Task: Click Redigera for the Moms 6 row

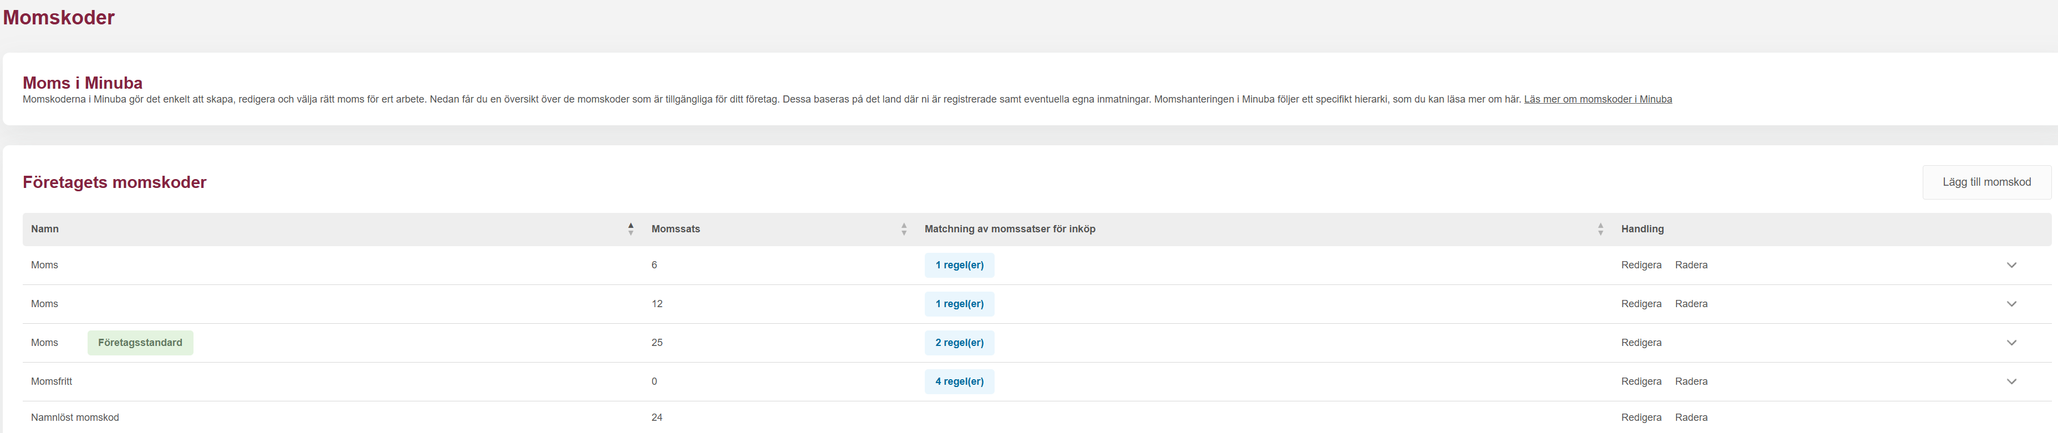Action: coord(1641,265)
